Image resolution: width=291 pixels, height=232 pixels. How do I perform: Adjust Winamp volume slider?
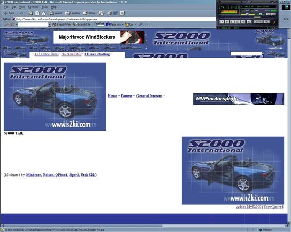248,14
